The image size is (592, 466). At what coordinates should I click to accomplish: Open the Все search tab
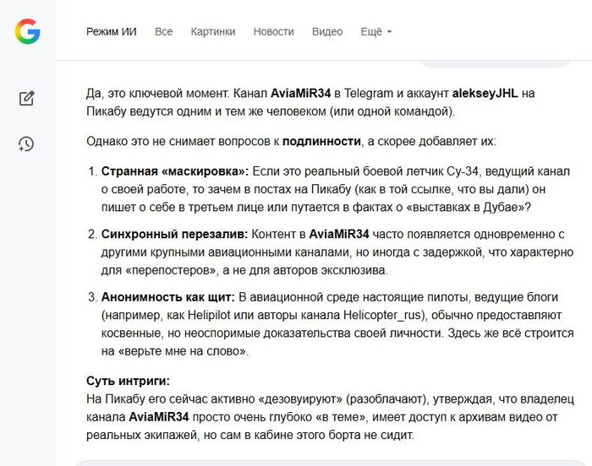click(163, 32)
